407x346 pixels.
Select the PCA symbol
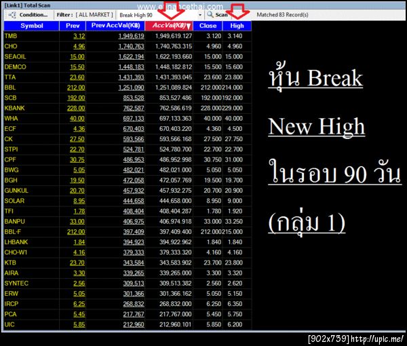click(x=10, y=314)
